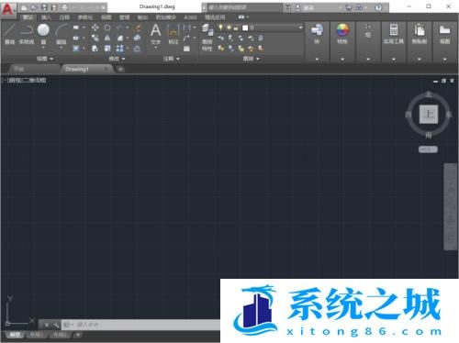The height and width of the screenshot is (343, 459).
Task: Select the Circle (圆) tool
Action: pyautogui.click(x=43, y=34)
